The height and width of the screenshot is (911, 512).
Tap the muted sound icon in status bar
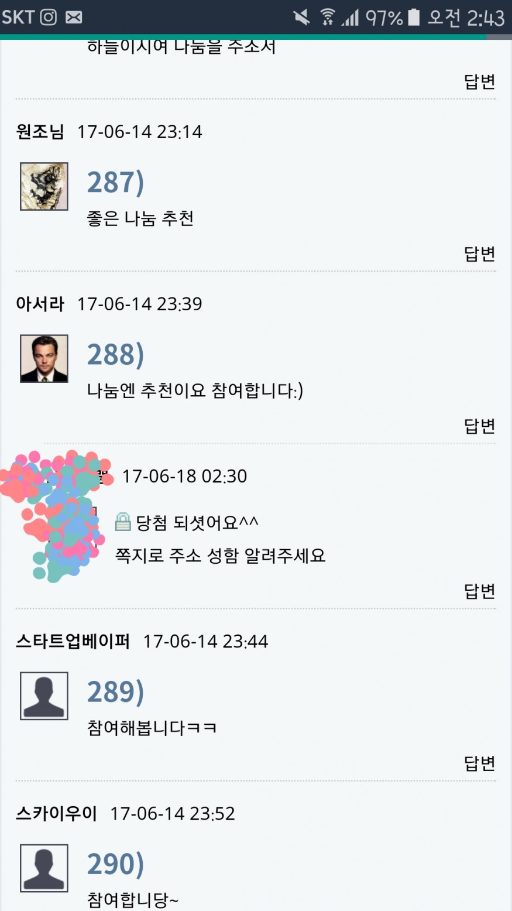coord(302,17)
